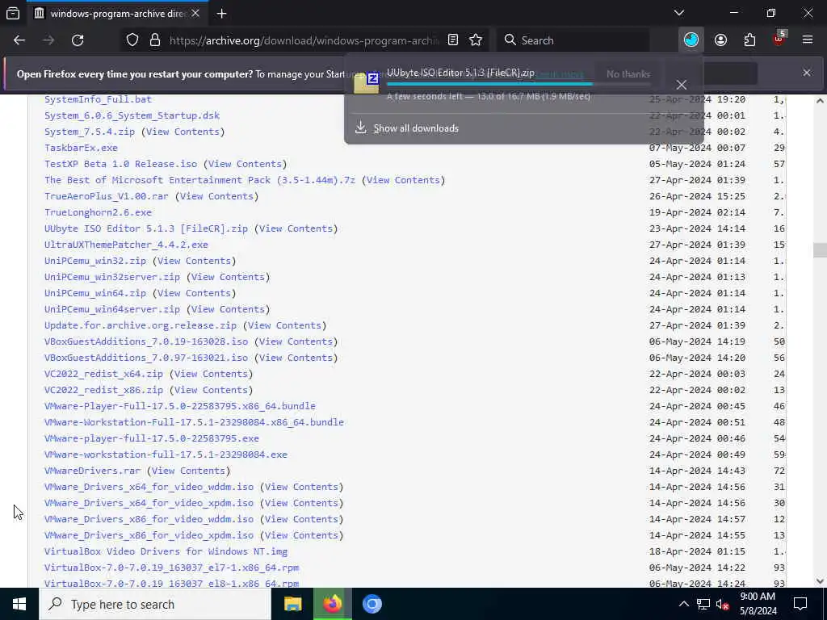Click the muted volume tray icon
Screen dimensions: 827x620
(x=722, y=605)
